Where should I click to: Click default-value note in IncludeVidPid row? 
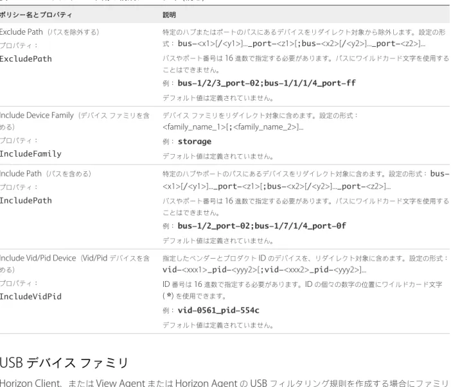coord(218,325)
